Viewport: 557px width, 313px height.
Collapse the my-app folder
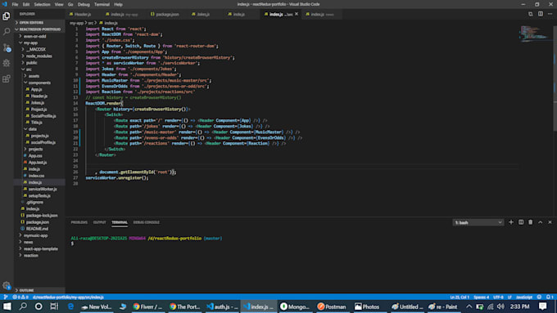pos(30,42)
